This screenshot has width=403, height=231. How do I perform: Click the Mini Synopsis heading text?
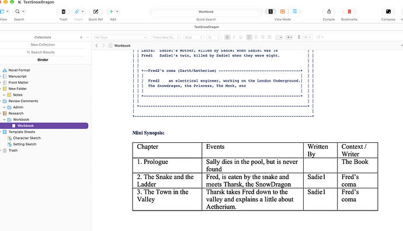pos(148,133)
